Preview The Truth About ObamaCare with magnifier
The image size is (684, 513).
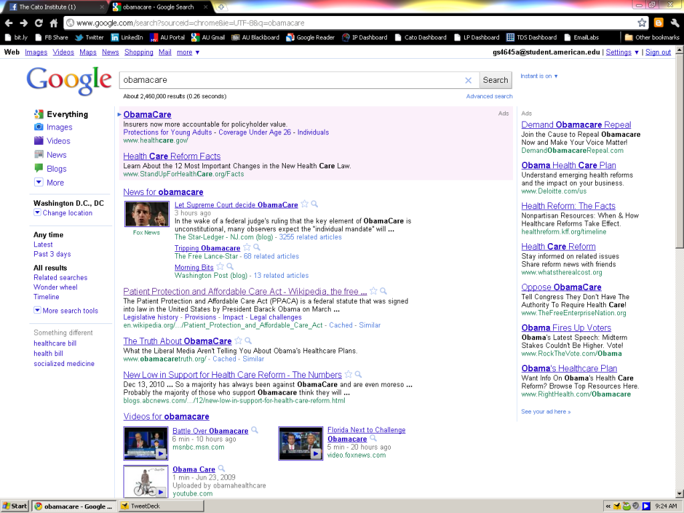[248, 341]
